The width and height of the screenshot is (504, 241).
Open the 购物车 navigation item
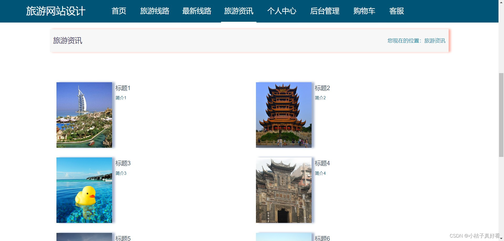[x=364, y=11]
